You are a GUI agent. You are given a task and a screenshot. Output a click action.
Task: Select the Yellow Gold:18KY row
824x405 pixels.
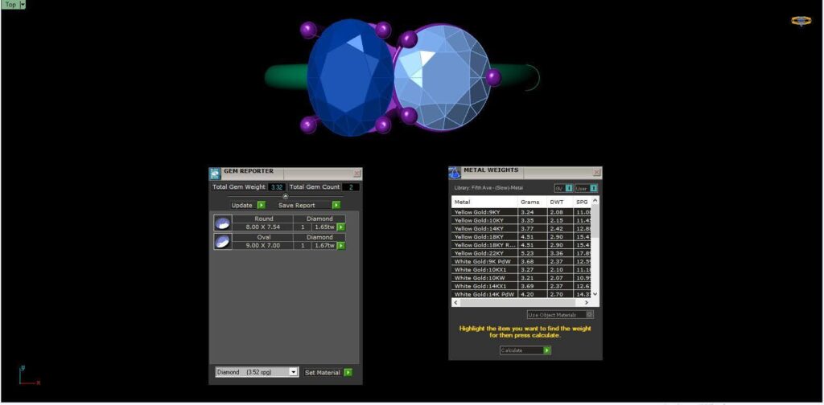click(521, 236)
